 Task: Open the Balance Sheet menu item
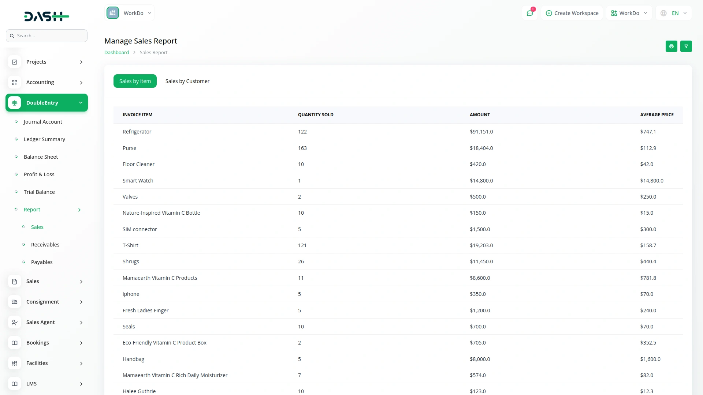(41, 157)
